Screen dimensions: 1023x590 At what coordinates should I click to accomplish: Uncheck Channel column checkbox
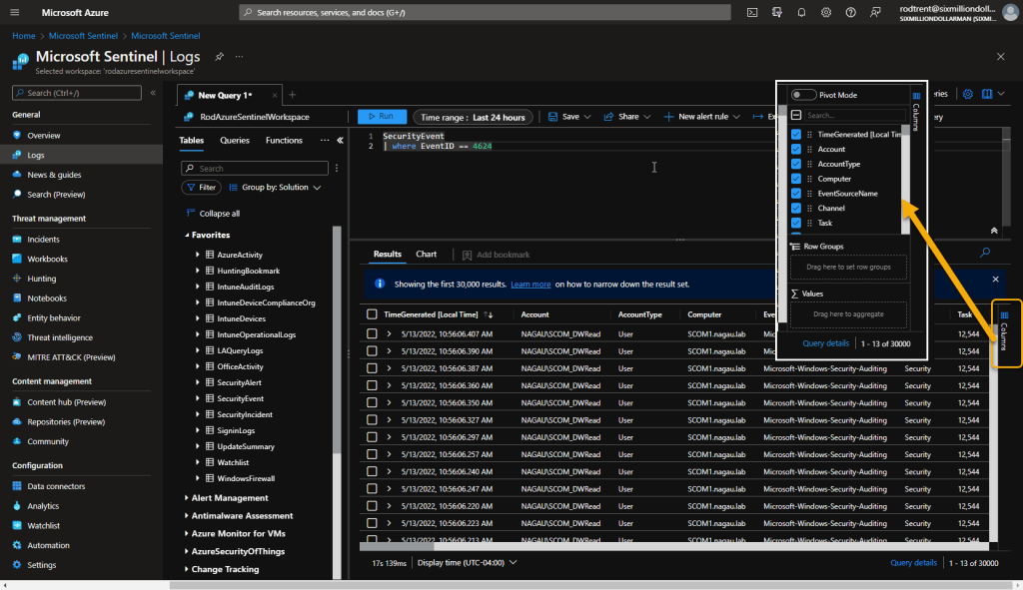796,208
